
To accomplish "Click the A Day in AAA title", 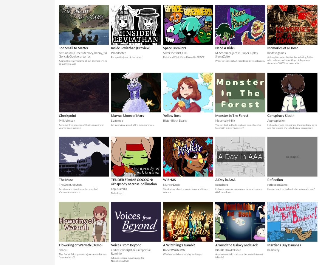I will pyautogui.click(x=225, y=180).
